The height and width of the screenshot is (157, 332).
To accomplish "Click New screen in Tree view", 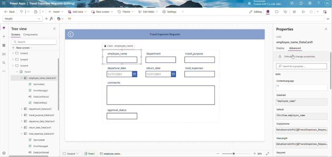I will pos(22,48).
